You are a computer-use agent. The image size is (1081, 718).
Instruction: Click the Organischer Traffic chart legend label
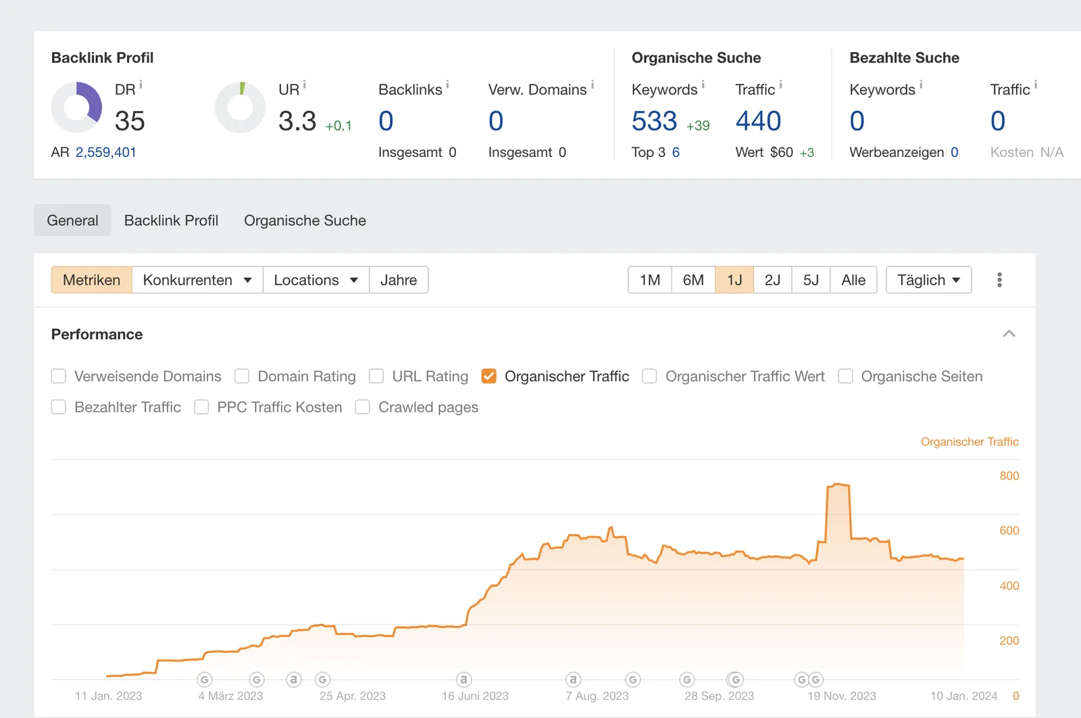coord(970,441)
